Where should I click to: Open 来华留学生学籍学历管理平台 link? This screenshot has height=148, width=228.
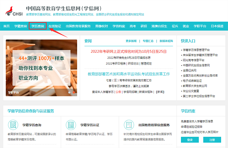click(x=200, y=55)
